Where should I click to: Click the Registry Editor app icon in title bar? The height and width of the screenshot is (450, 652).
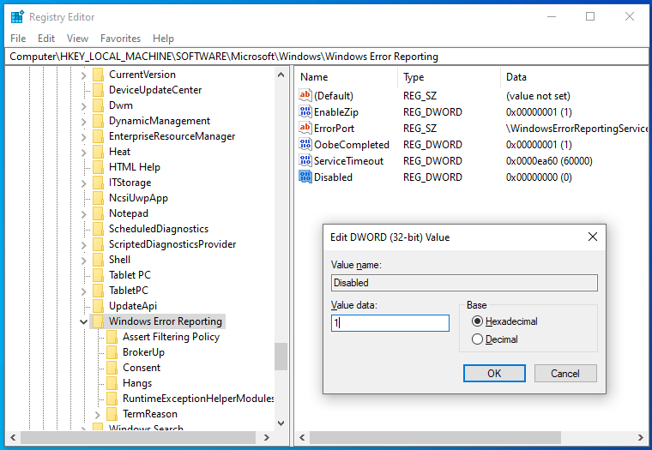point(17,17)
